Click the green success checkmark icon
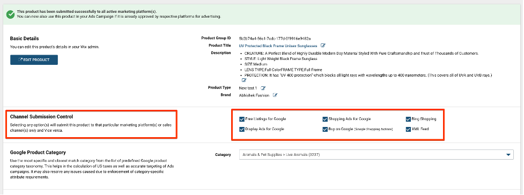Screen dimensions: 524x195 click(11, 14)
